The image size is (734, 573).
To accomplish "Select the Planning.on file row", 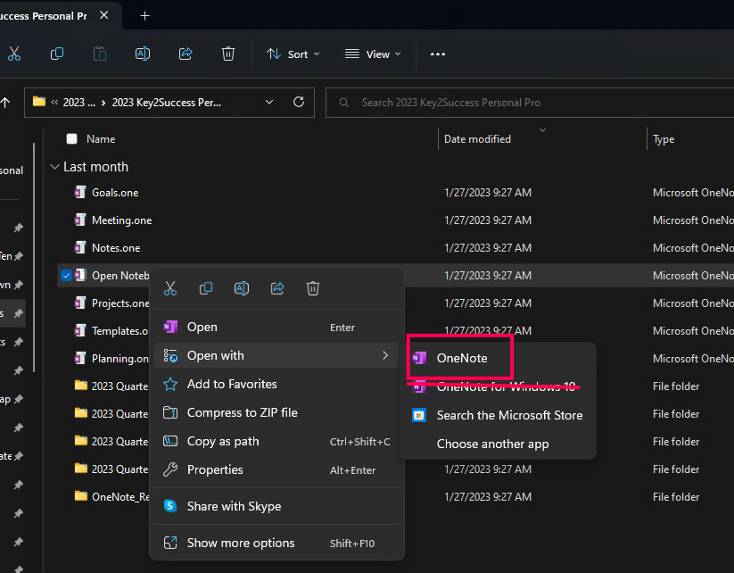I will click(x=120, y=359).
